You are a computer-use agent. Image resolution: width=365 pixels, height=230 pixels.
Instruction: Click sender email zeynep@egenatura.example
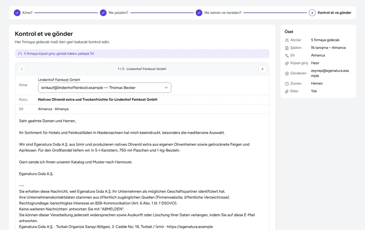[330, 73]
